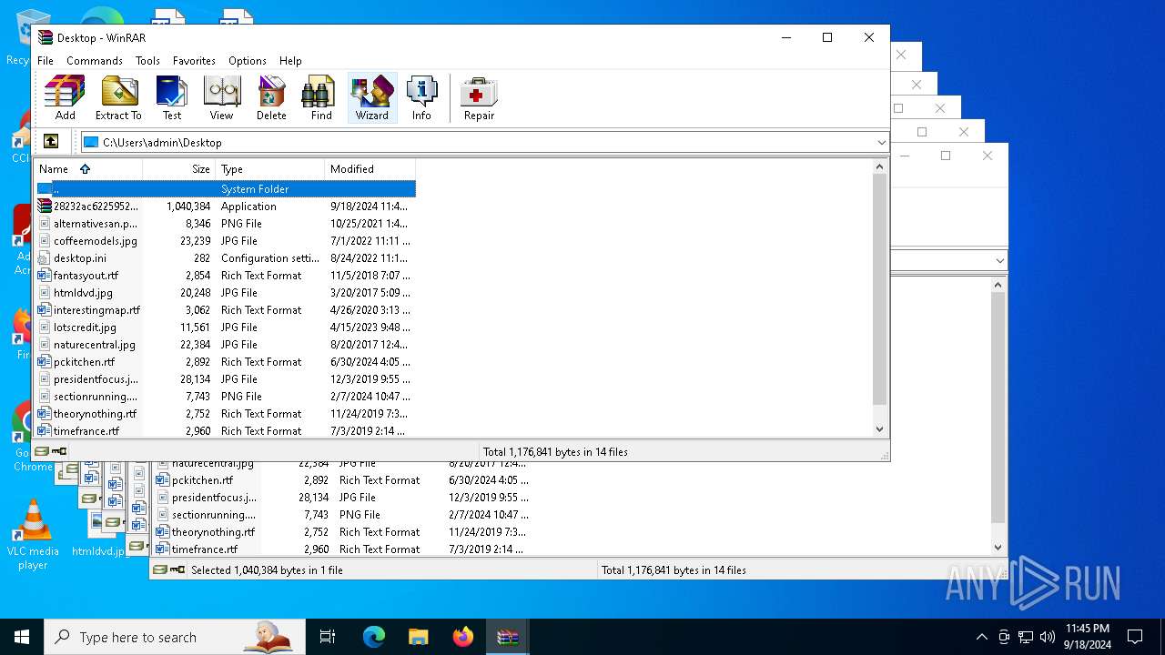Viewport: 1165px width, 655px height.
Task: Select sectionrunning.... in front window
Action: 225,397
